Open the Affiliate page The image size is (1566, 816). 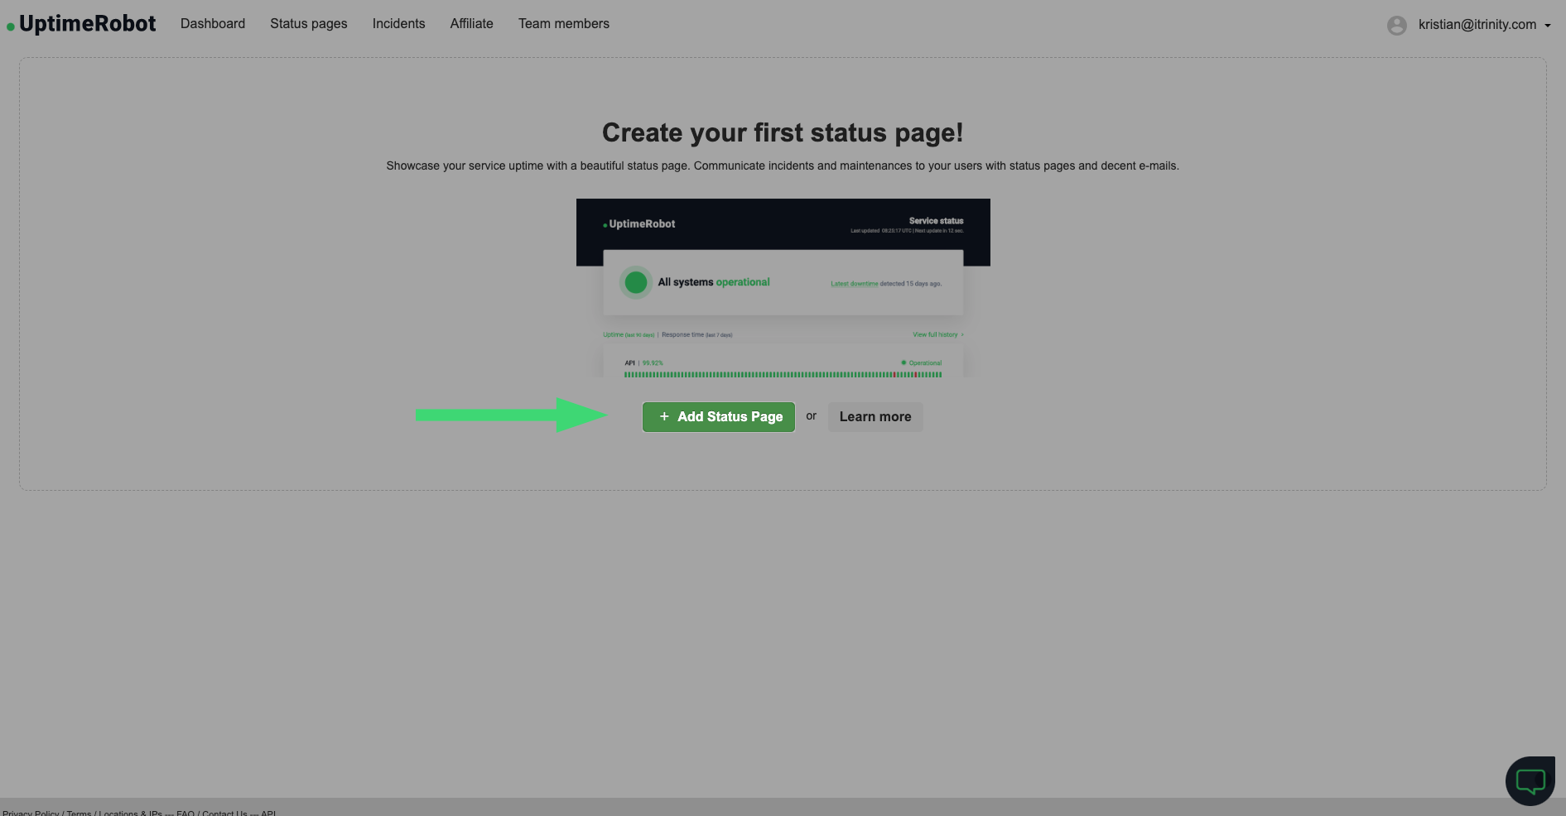click(472, 24)
